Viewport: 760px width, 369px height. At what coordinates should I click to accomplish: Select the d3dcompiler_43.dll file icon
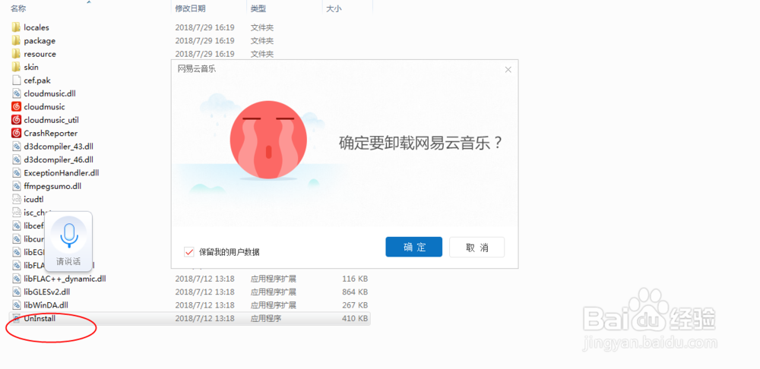pos(16,147)
